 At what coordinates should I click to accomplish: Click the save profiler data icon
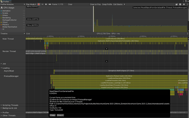click(x=180, y=4)
